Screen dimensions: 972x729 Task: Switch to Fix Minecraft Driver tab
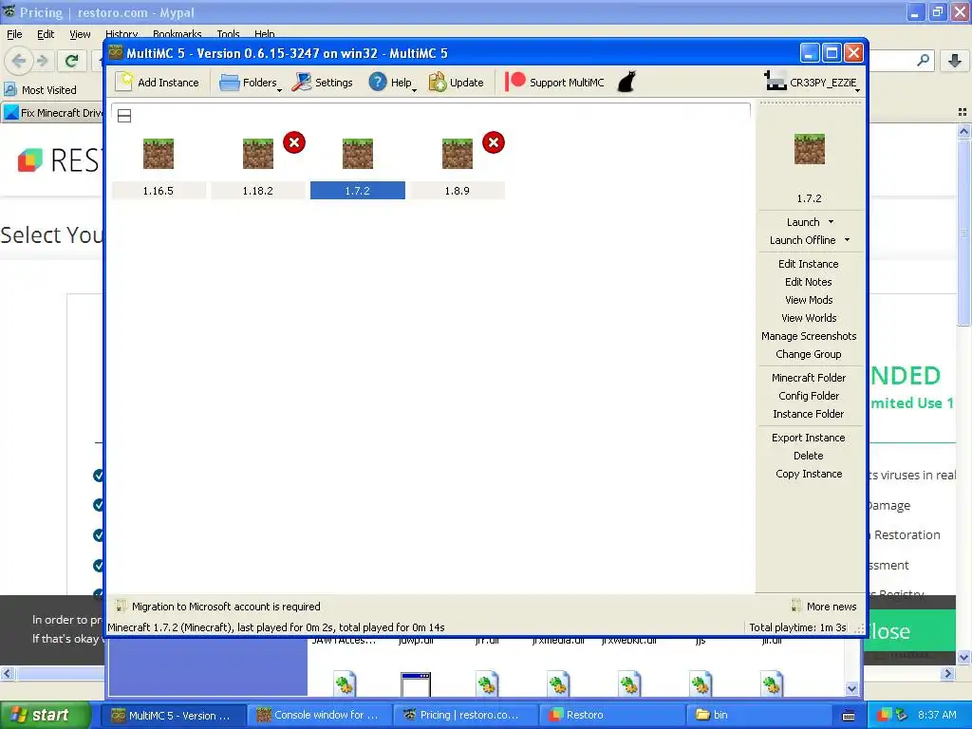[x=53, y=113]
